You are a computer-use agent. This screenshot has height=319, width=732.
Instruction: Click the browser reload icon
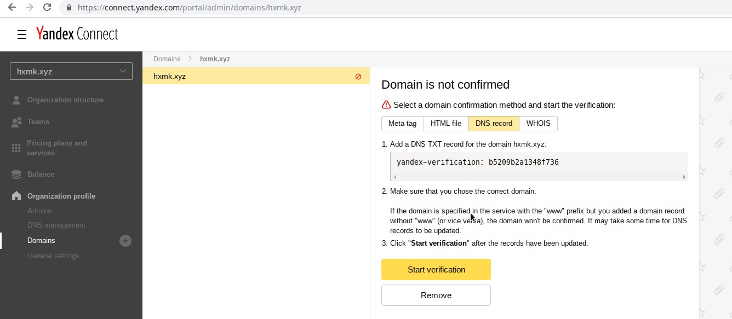pyautogui.click(x=47, y=8)
